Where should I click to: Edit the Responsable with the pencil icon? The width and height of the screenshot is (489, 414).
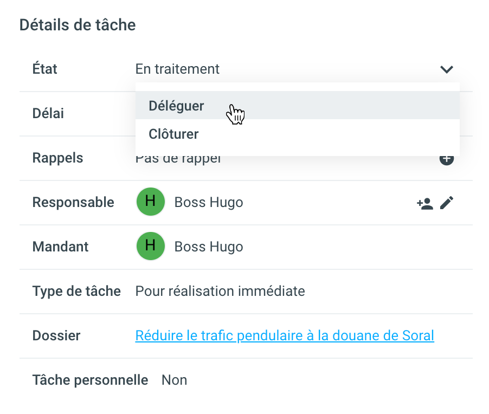click(x=447, y=203)
